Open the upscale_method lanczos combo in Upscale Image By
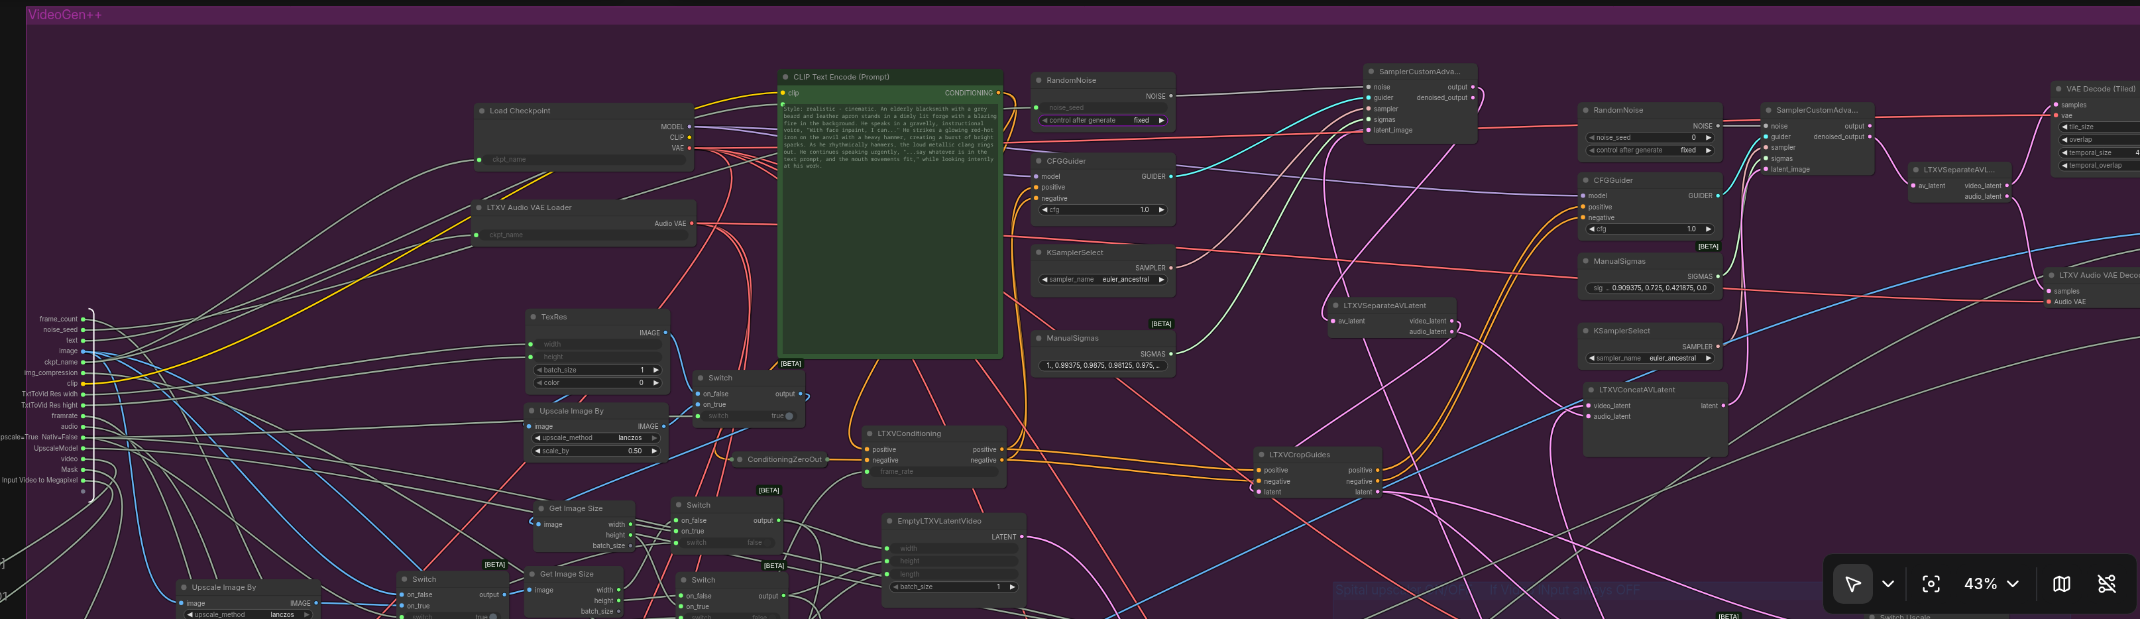Viewport: 2140px width, 619px height. point(596,438)
